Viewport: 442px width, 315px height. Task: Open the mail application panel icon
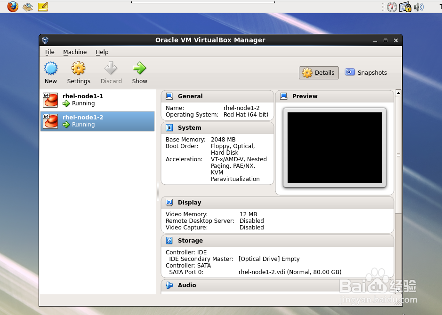(x=28, y=7)
